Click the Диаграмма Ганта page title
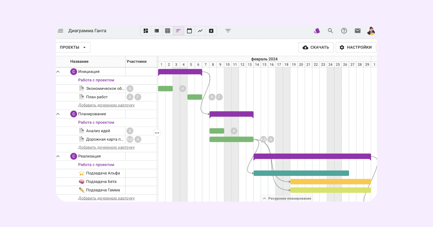 (x=87, y=31)
